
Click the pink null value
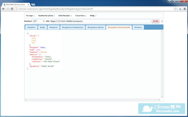pyautogui.click(x=38, y=50)
